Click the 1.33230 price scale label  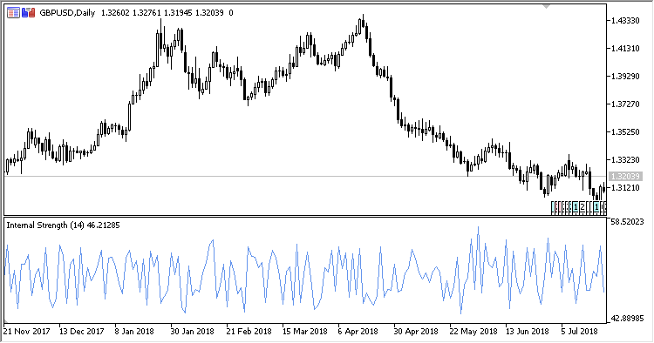(625, 160)
